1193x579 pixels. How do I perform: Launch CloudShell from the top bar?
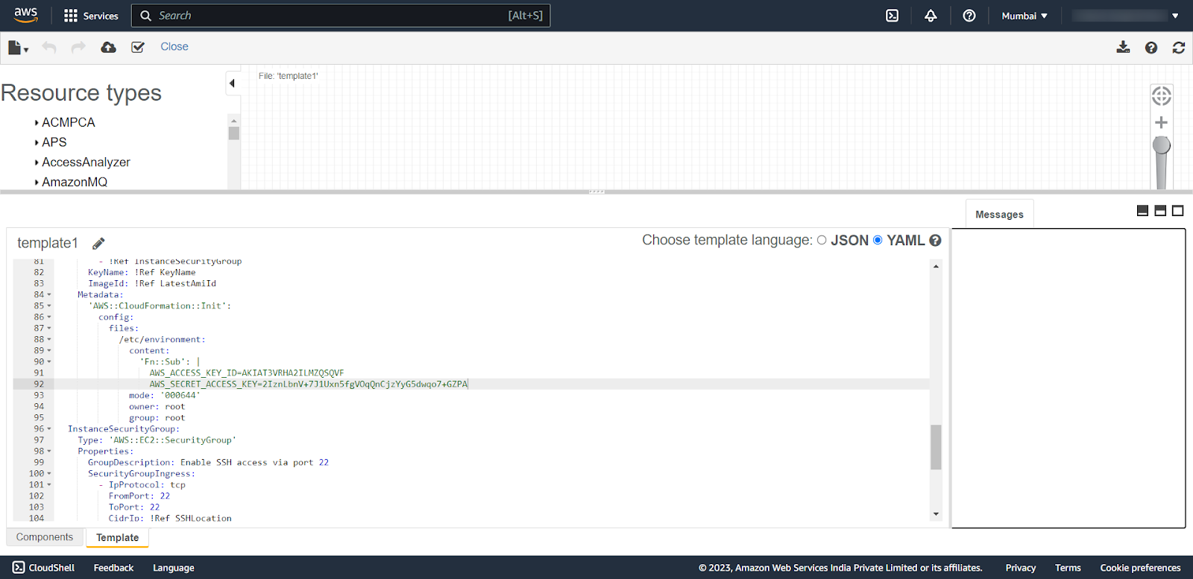point(892,16)
